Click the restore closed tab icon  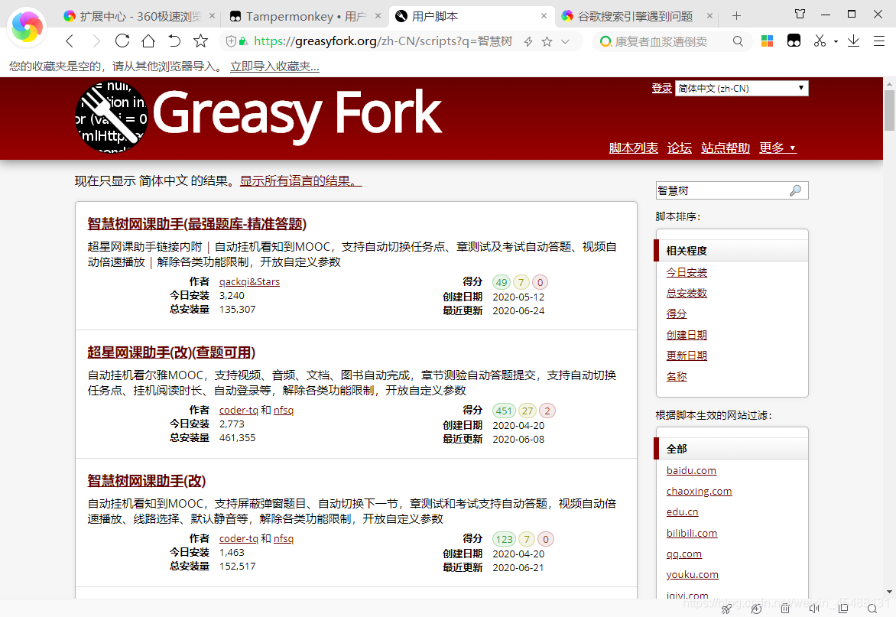174,41
